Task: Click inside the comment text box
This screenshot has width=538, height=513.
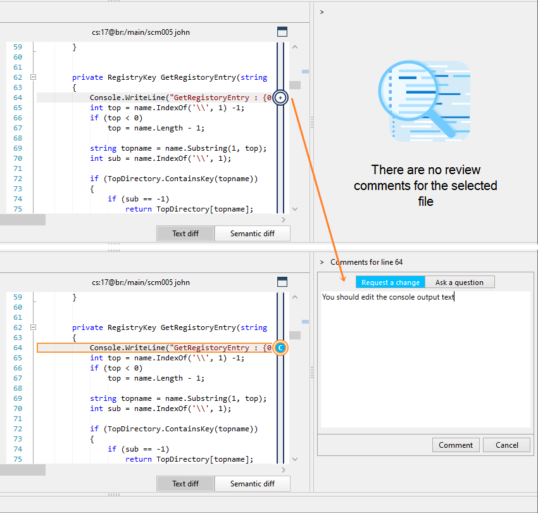Action: (x=425, y=360)
